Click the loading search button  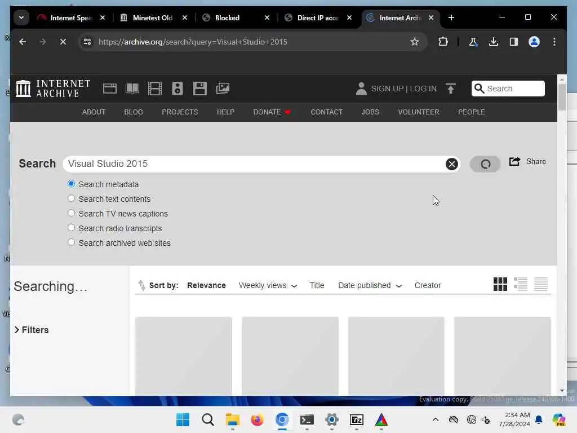pos(485,164)
